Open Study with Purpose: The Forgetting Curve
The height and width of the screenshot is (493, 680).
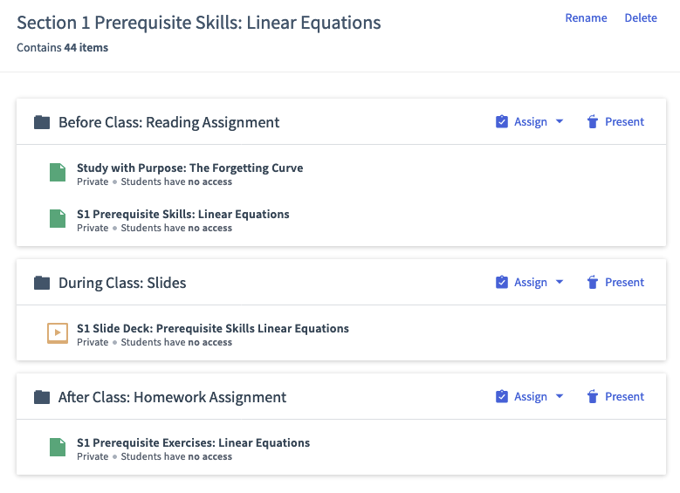point(190,168)
